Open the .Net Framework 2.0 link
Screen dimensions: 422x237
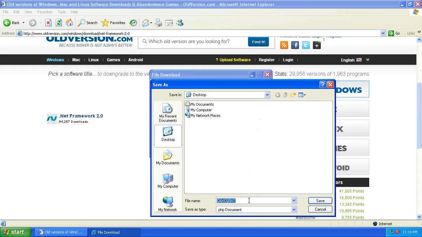[81, 116]
